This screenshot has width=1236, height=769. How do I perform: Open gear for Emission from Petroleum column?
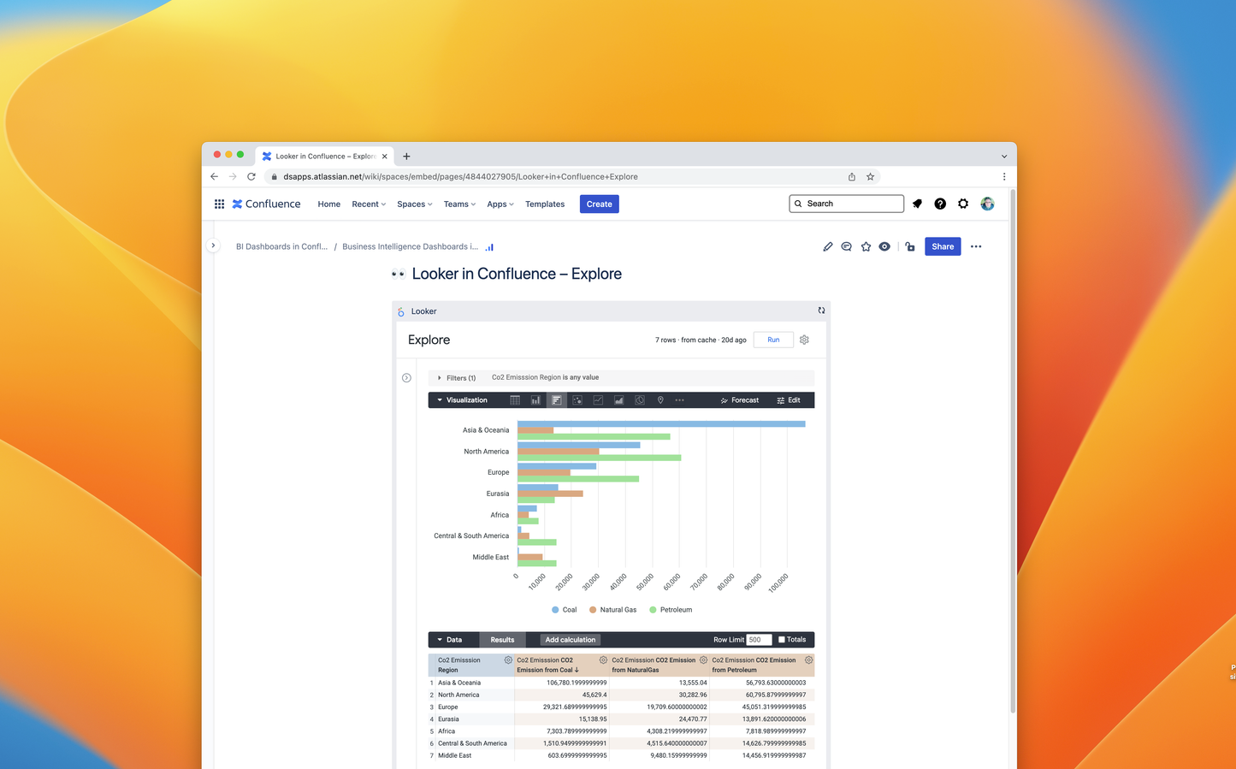coord(808,660)
